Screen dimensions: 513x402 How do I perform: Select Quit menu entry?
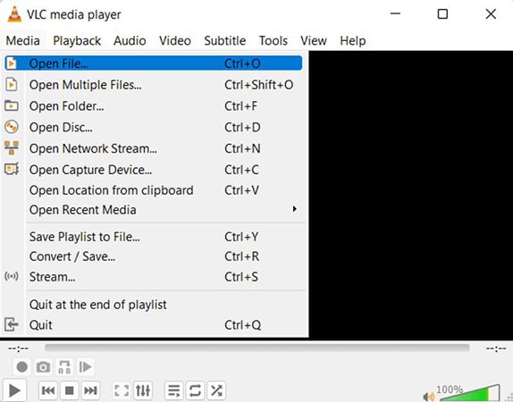[x=154, y=325]
